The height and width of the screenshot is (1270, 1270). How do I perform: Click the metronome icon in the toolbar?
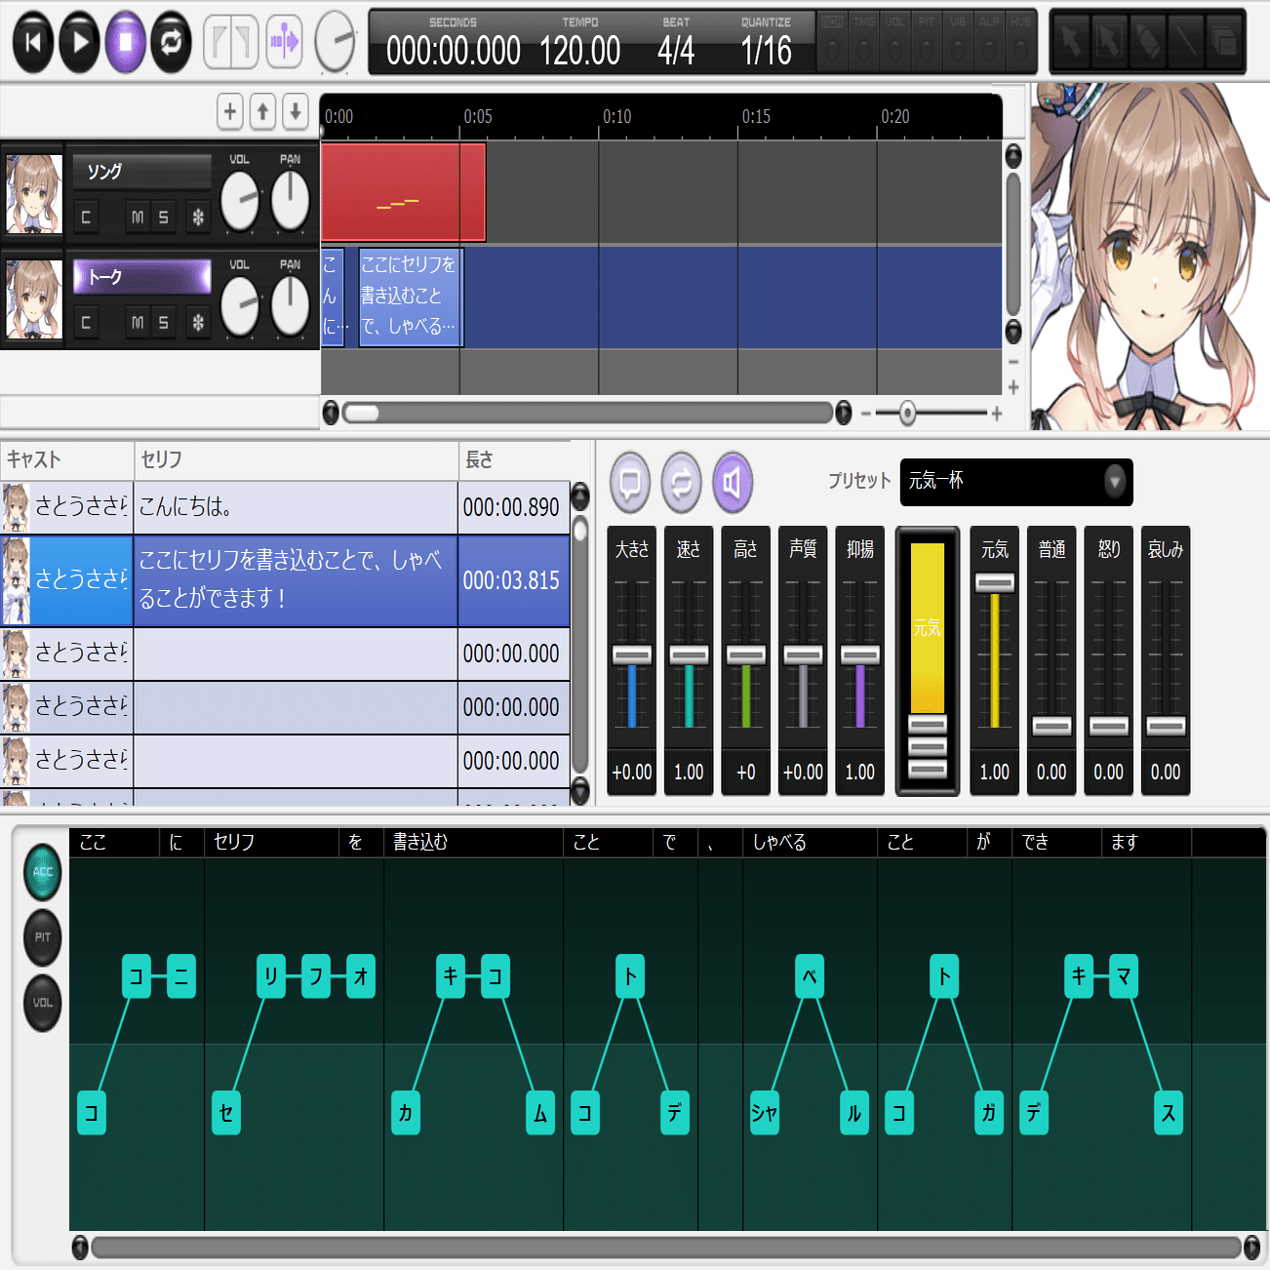tap(231, 42)
